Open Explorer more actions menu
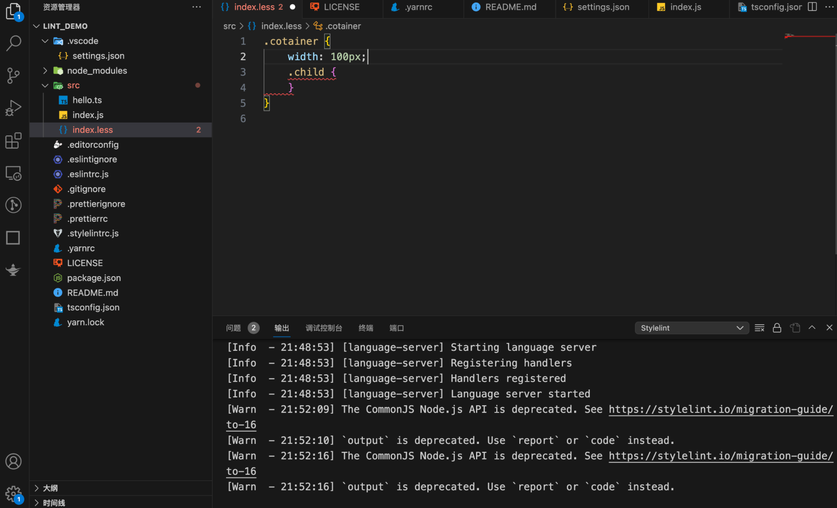 point(196,7)
